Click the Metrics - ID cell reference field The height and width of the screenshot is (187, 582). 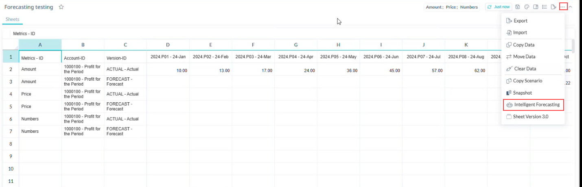coord(27,34)
